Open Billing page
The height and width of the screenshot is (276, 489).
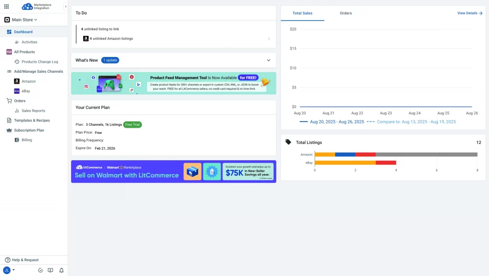(x=27, y=140)
